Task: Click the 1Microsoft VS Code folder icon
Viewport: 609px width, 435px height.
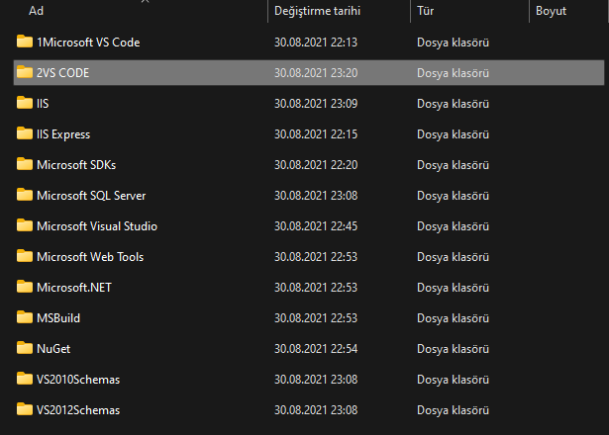Action: 25,42
